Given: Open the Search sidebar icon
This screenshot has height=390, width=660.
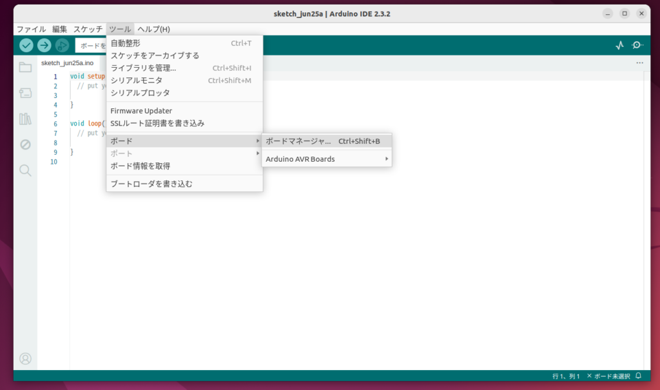Looking at the screenshot, I should coord(25,170).
